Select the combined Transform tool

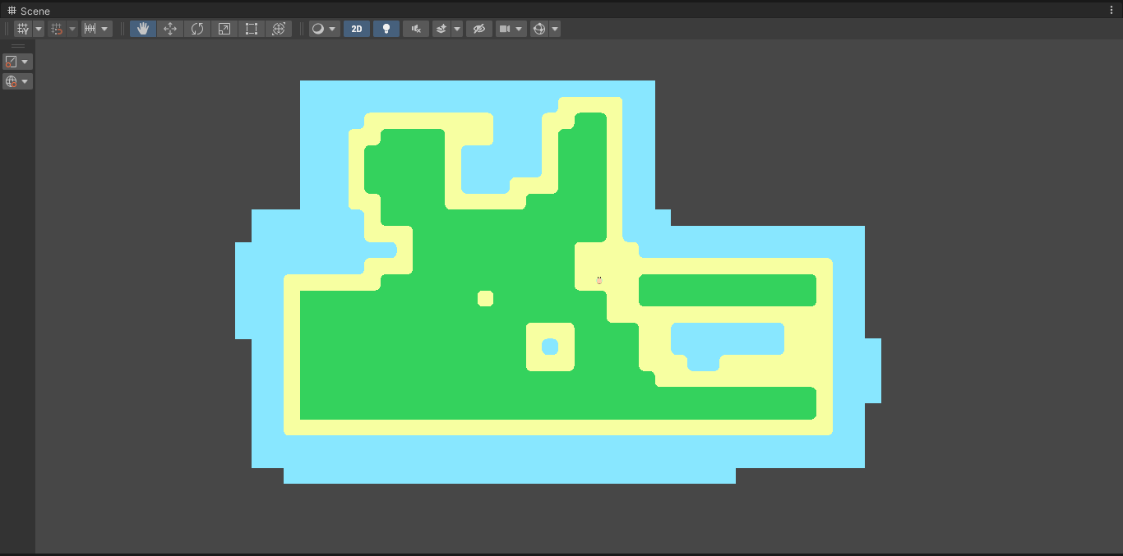[x=280, y=28]
